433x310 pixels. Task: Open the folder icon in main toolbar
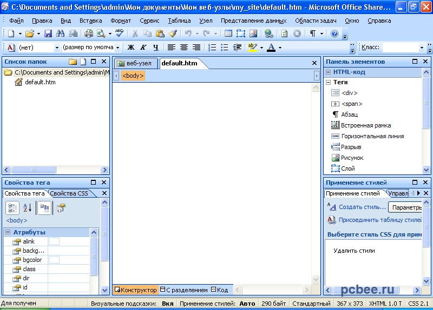click(30, 33)
